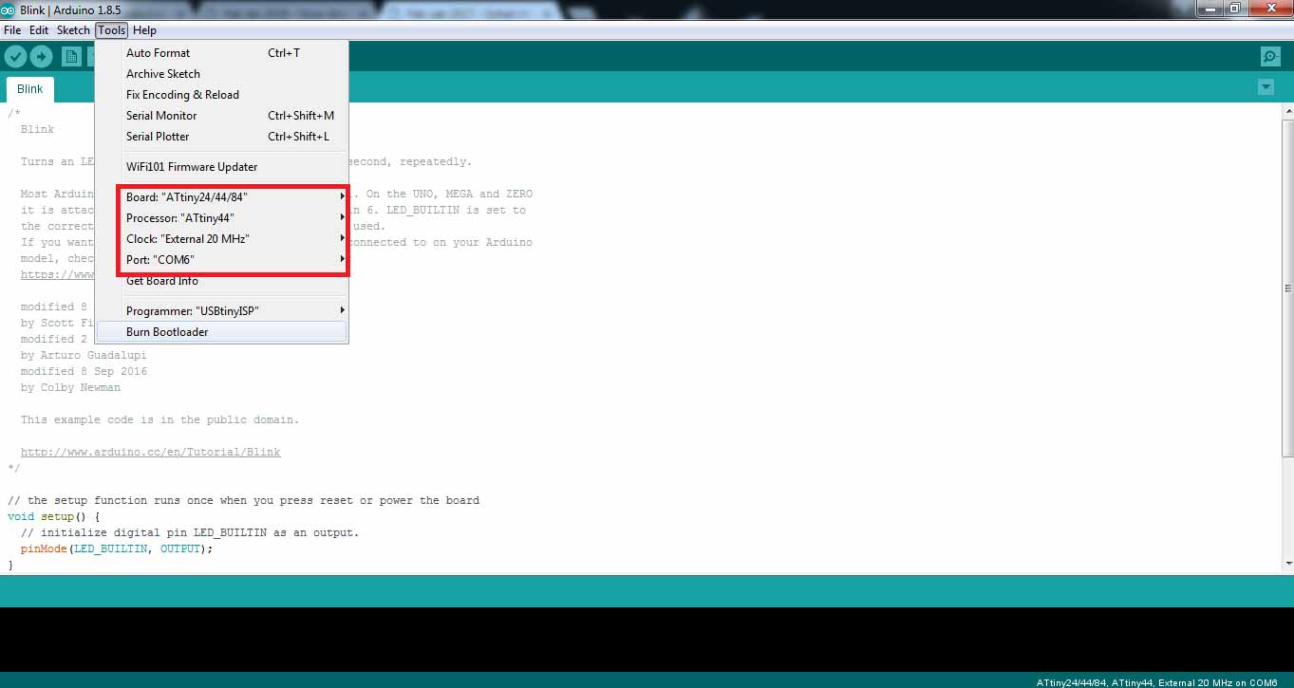The height and width of the screenshot is (688, 1294).
Task: Open the Edit menu
Action: [39, 30]
